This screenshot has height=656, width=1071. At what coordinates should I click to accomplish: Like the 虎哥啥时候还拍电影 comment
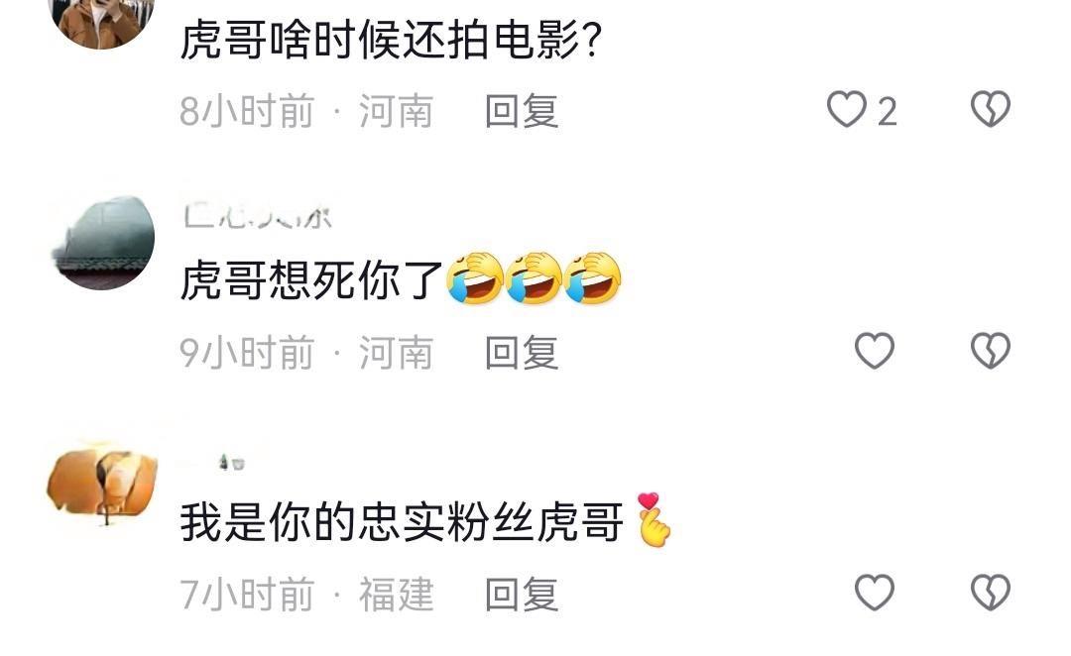tap(846, 109)
